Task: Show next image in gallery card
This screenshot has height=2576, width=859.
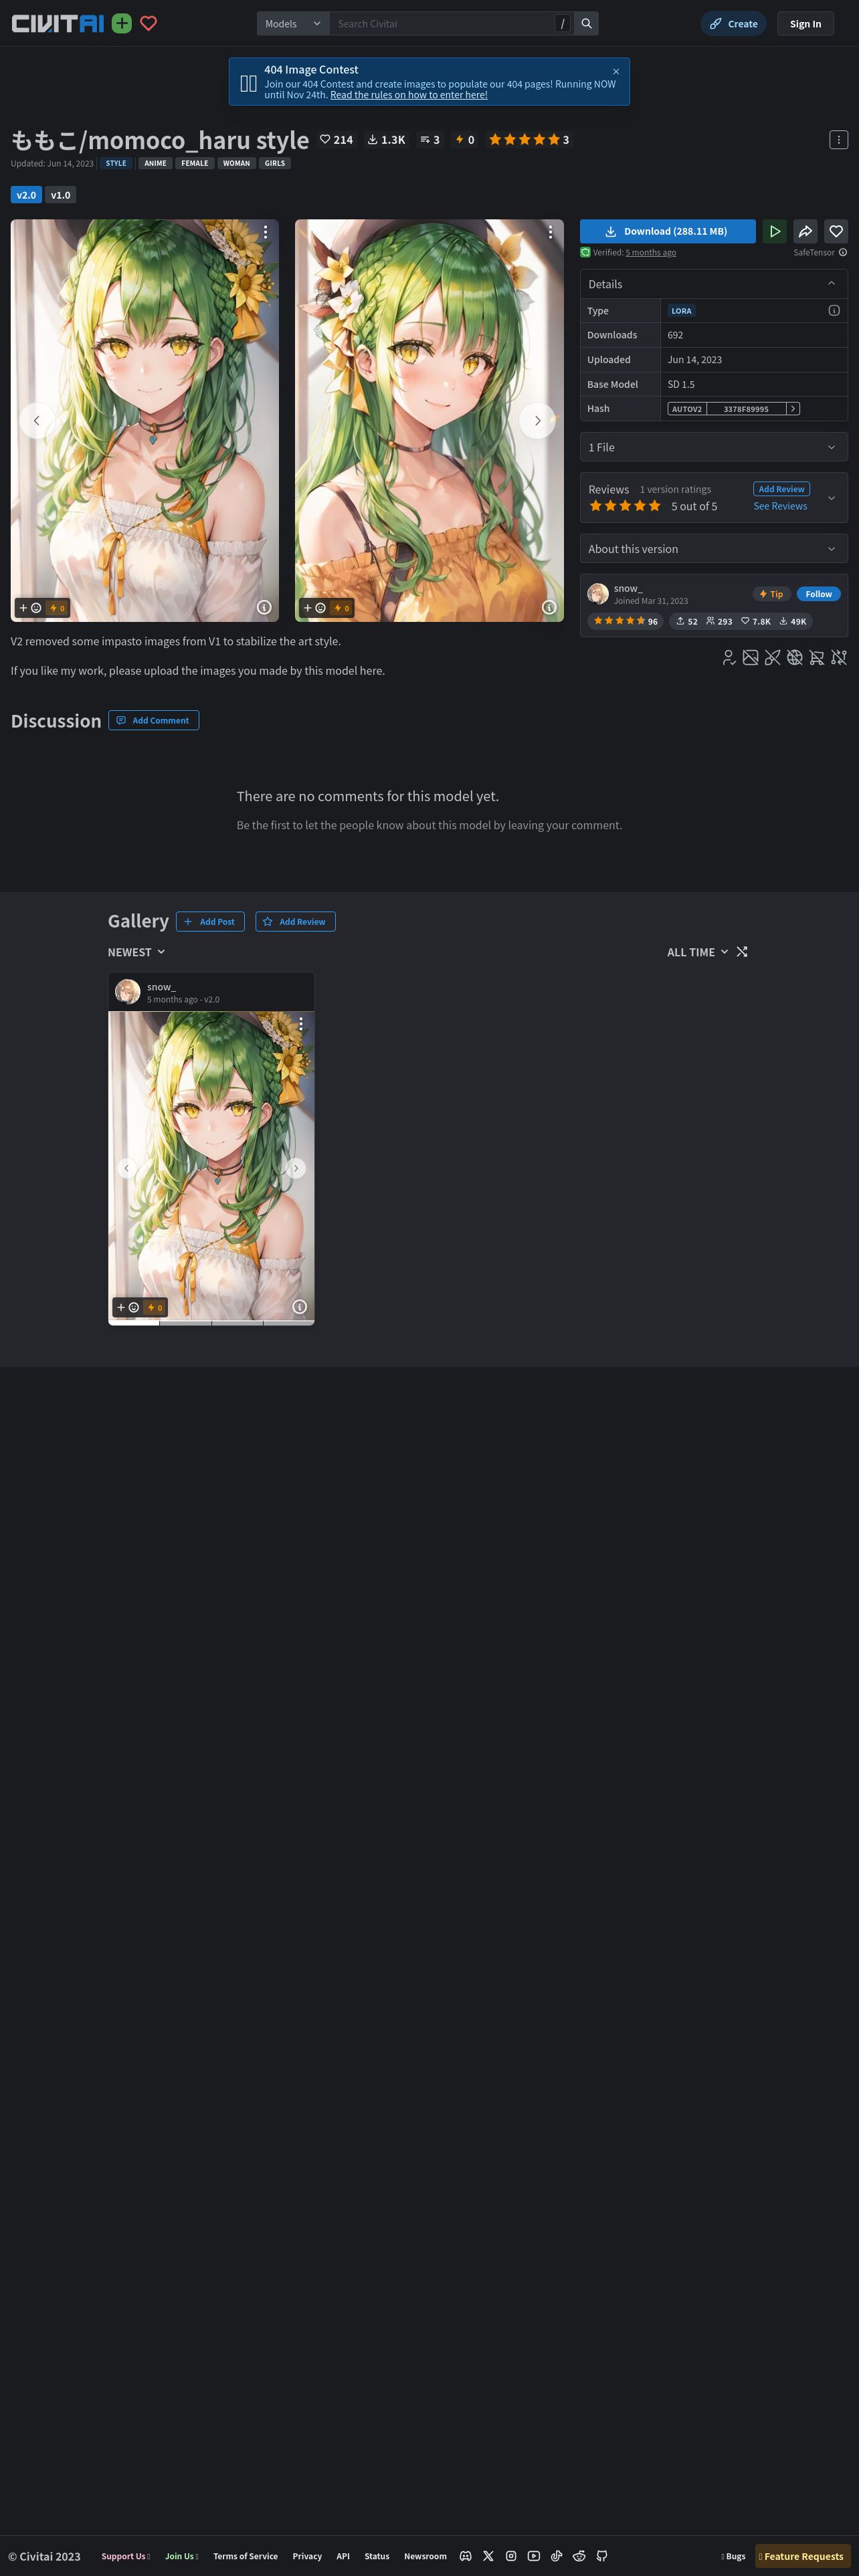Action: (296, 1167)
